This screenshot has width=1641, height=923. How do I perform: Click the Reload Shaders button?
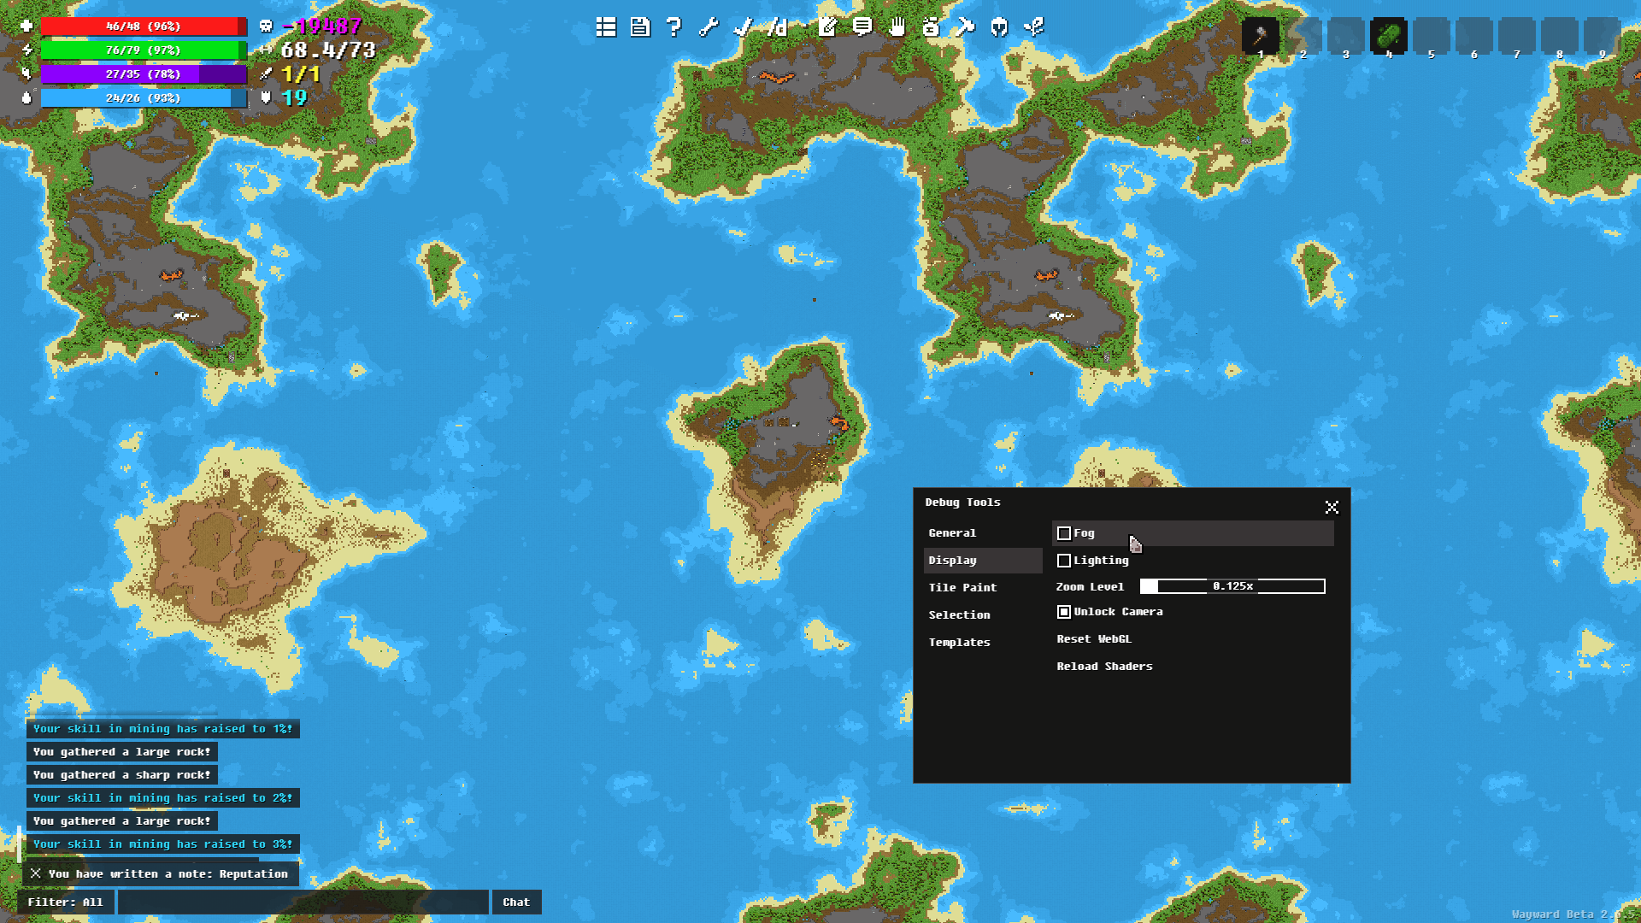(x=1104, y=667)
